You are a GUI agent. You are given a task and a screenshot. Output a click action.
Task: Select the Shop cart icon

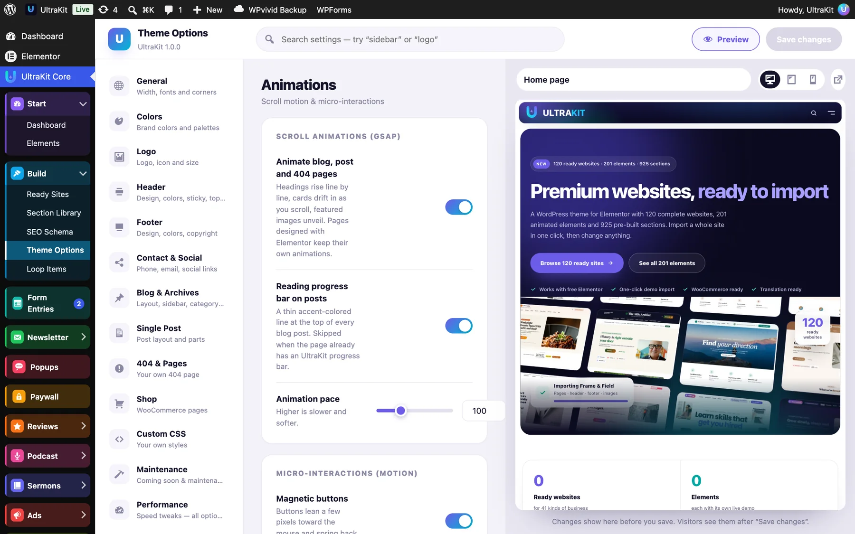pyautogui.click(x=119, y=404)
